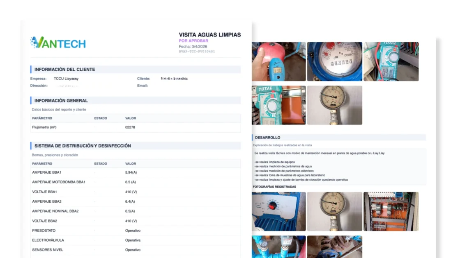Open the Total clamp meter photo beside orange tank
The height and width of the screenshot is (258, 460).
coord(278,105)
